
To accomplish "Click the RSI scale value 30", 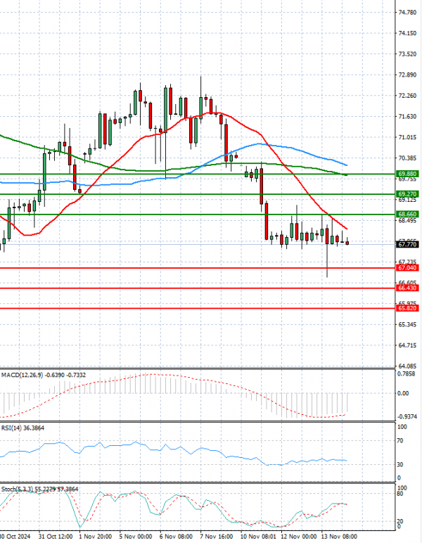I will 400,464.
